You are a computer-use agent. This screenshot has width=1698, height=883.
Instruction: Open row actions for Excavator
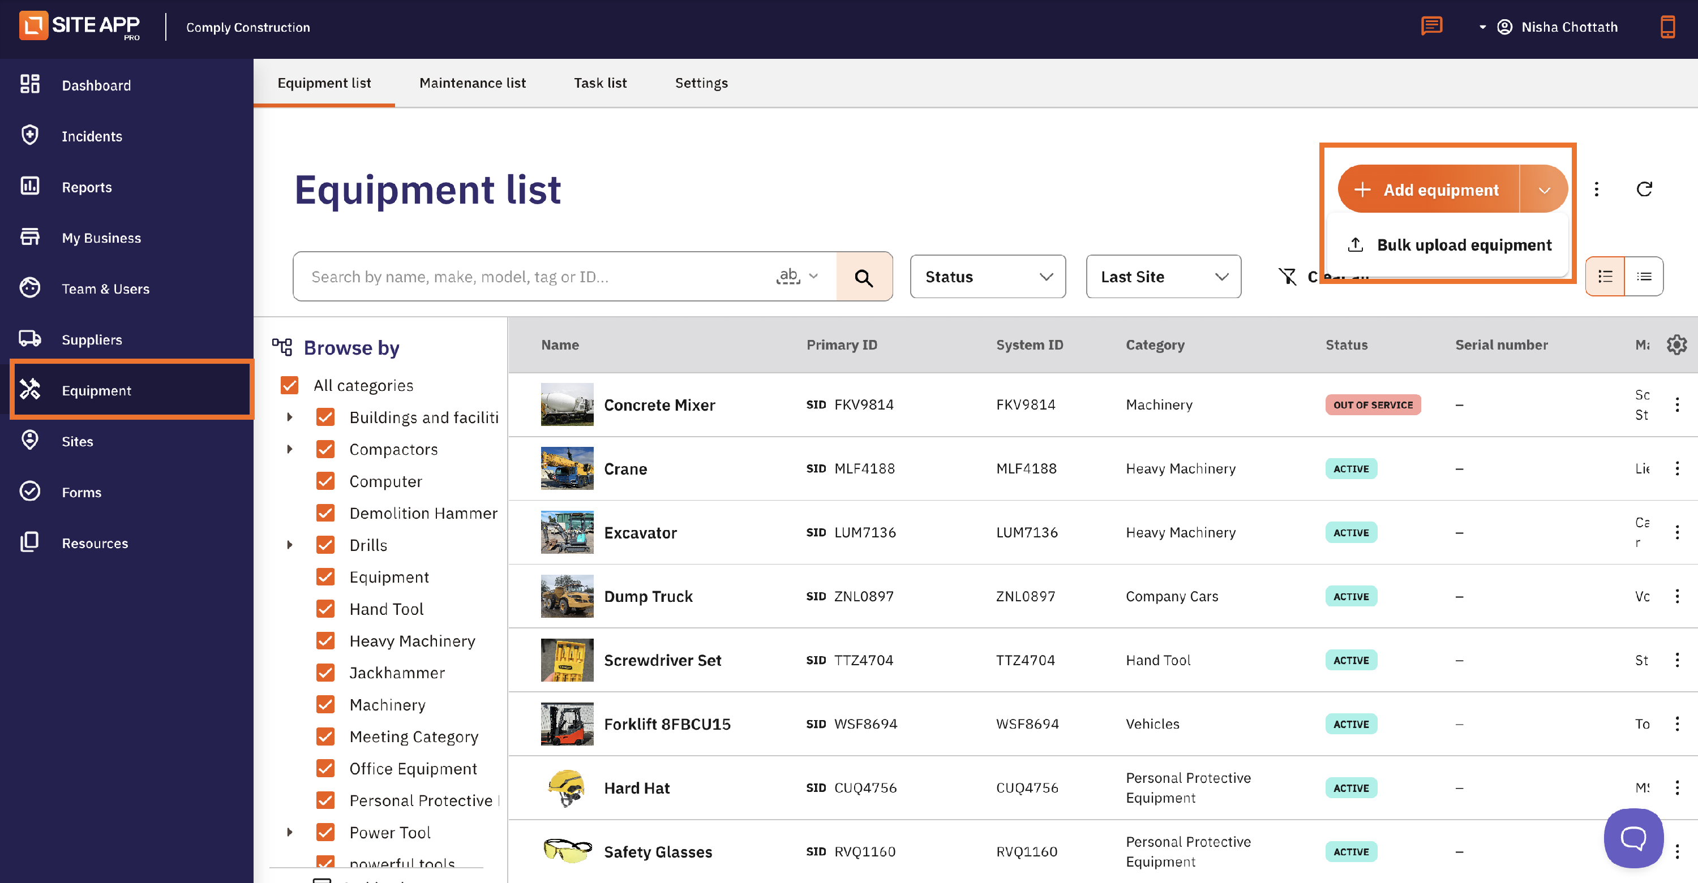coord(1677,532)
